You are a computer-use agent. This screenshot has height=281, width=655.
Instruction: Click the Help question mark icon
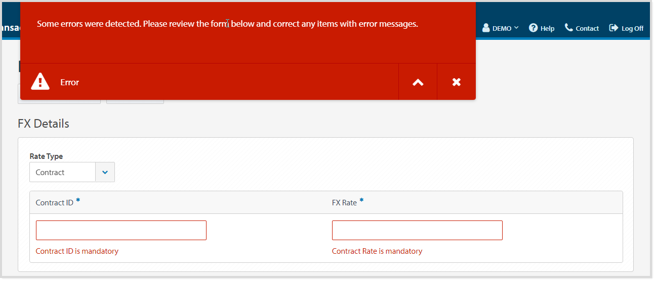[x=533, y=28]
